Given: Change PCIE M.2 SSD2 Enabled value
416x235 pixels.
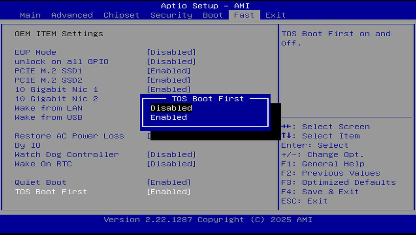Looking at the screenshot, I should click(169, 80).
